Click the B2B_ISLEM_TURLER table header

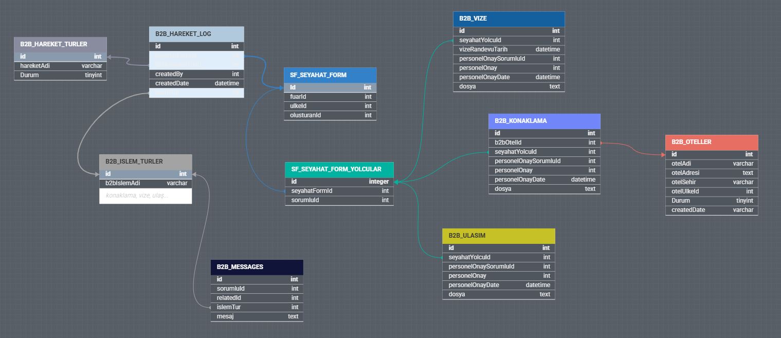click(x=145, y=162)
